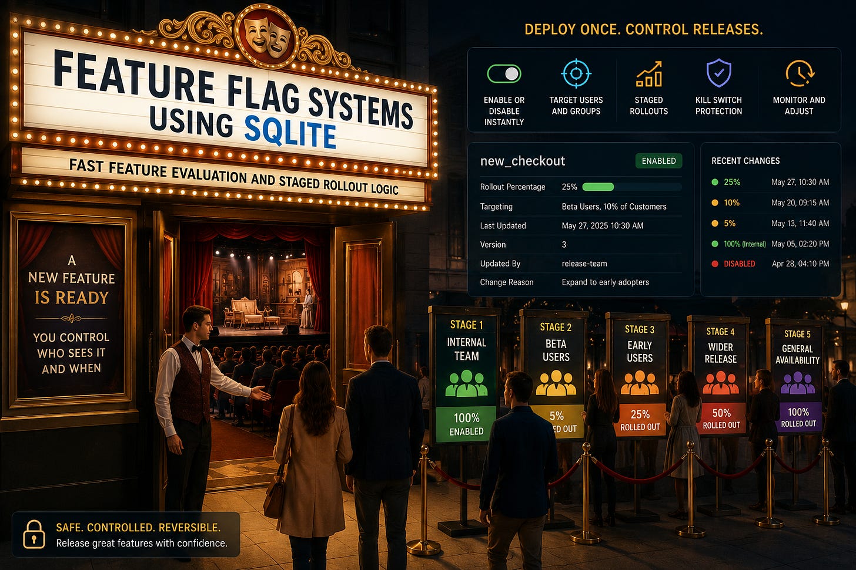Click the 'May 05, 02:20 PM' timestamp

[x=800, y=244]
